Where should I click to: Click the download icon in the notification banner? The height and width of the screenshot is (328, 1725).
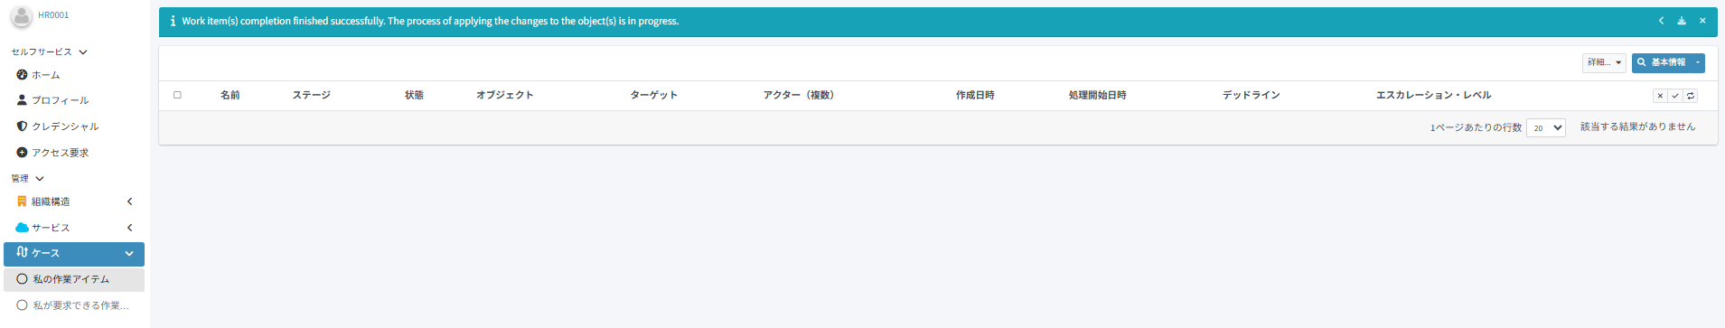pyautogui.click(x=1682, y=21)
